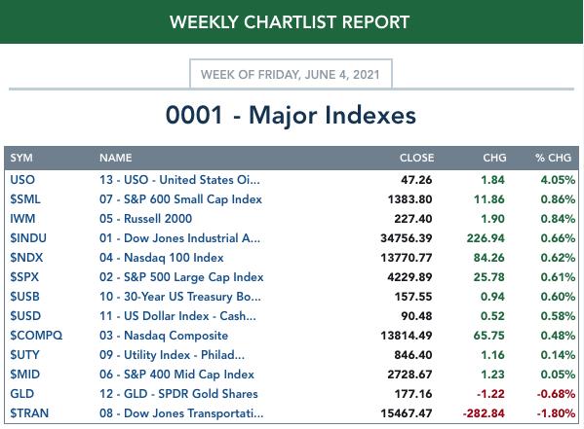This screenshot has width=584, height=429.
Task: Open Nasdaq 100 Index chart link
Action: 161,258
